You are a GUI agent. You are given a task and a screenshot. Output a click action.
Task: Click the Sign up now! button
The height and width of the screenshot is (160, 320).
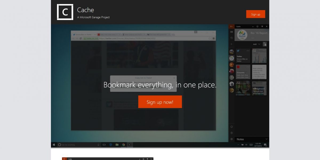(160, 102)
